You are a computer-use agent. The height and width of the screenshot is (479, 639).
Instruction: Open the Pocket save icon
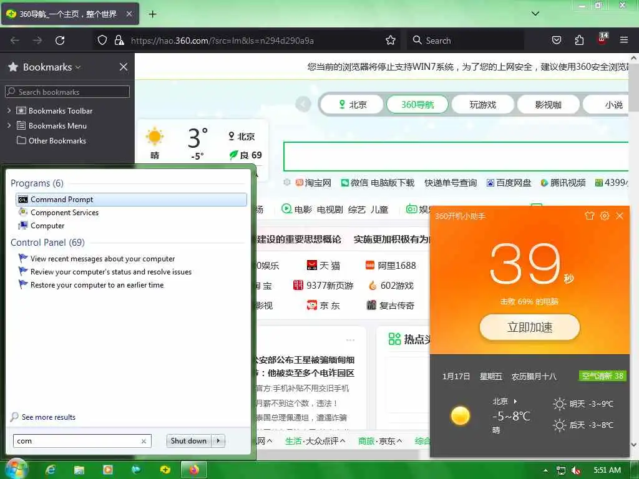point(556,40)
